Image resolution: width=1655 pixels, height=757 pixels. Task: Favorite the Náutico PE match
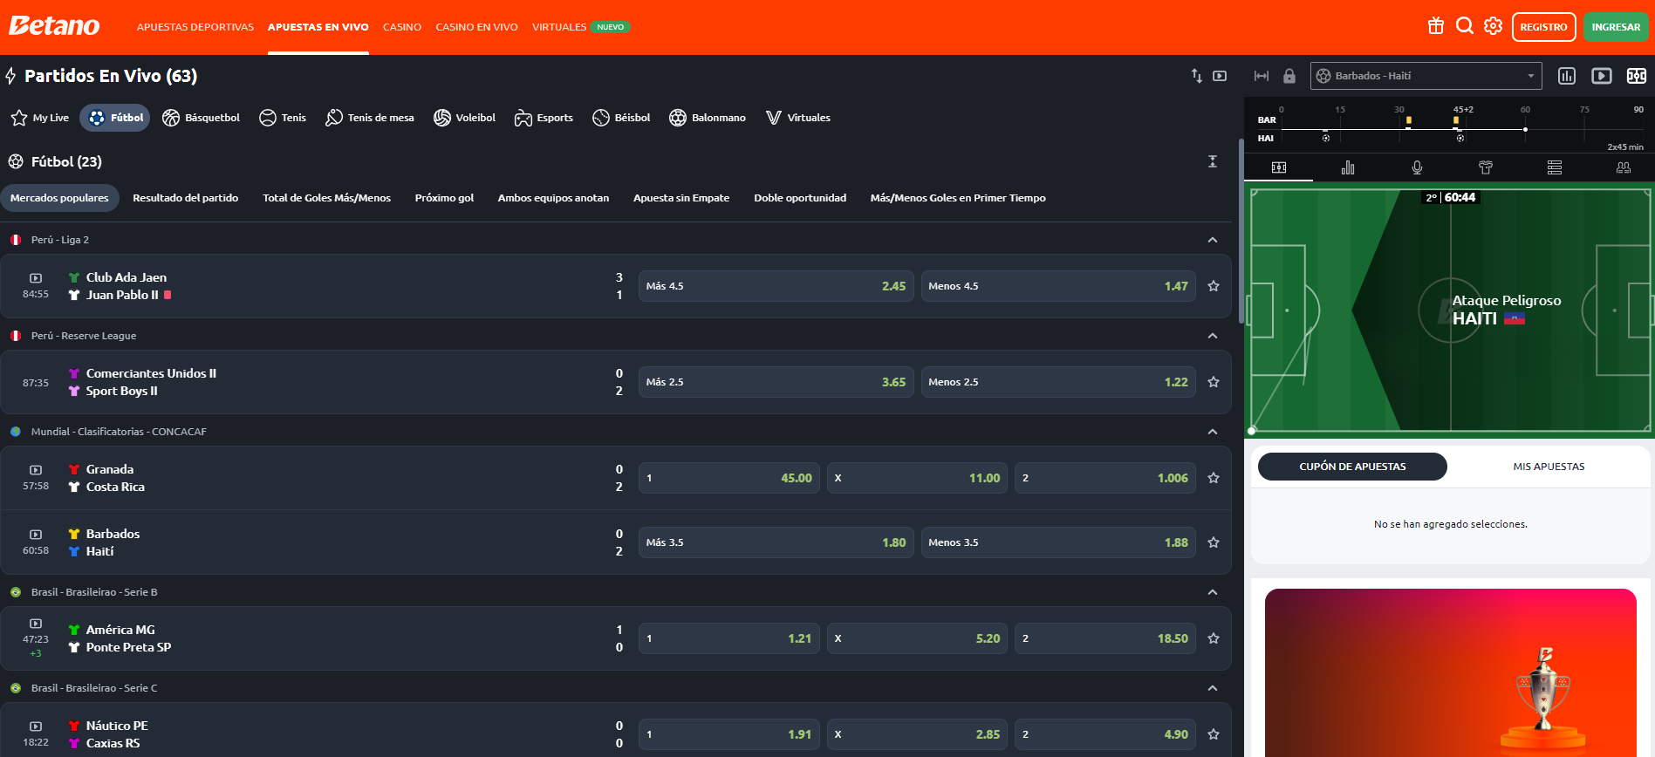point(1214,734)
